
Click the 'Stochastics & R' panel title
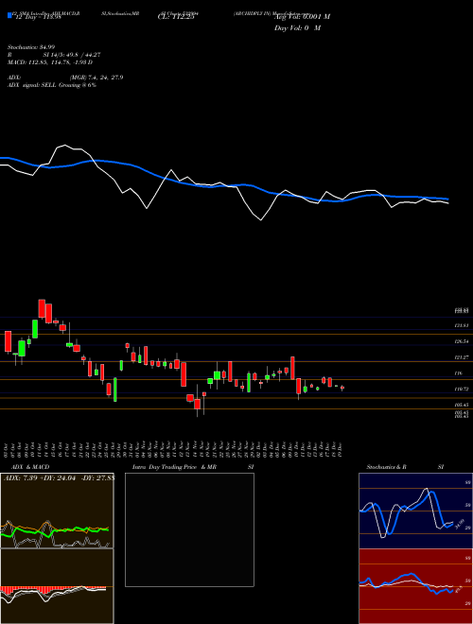(387, 467)
